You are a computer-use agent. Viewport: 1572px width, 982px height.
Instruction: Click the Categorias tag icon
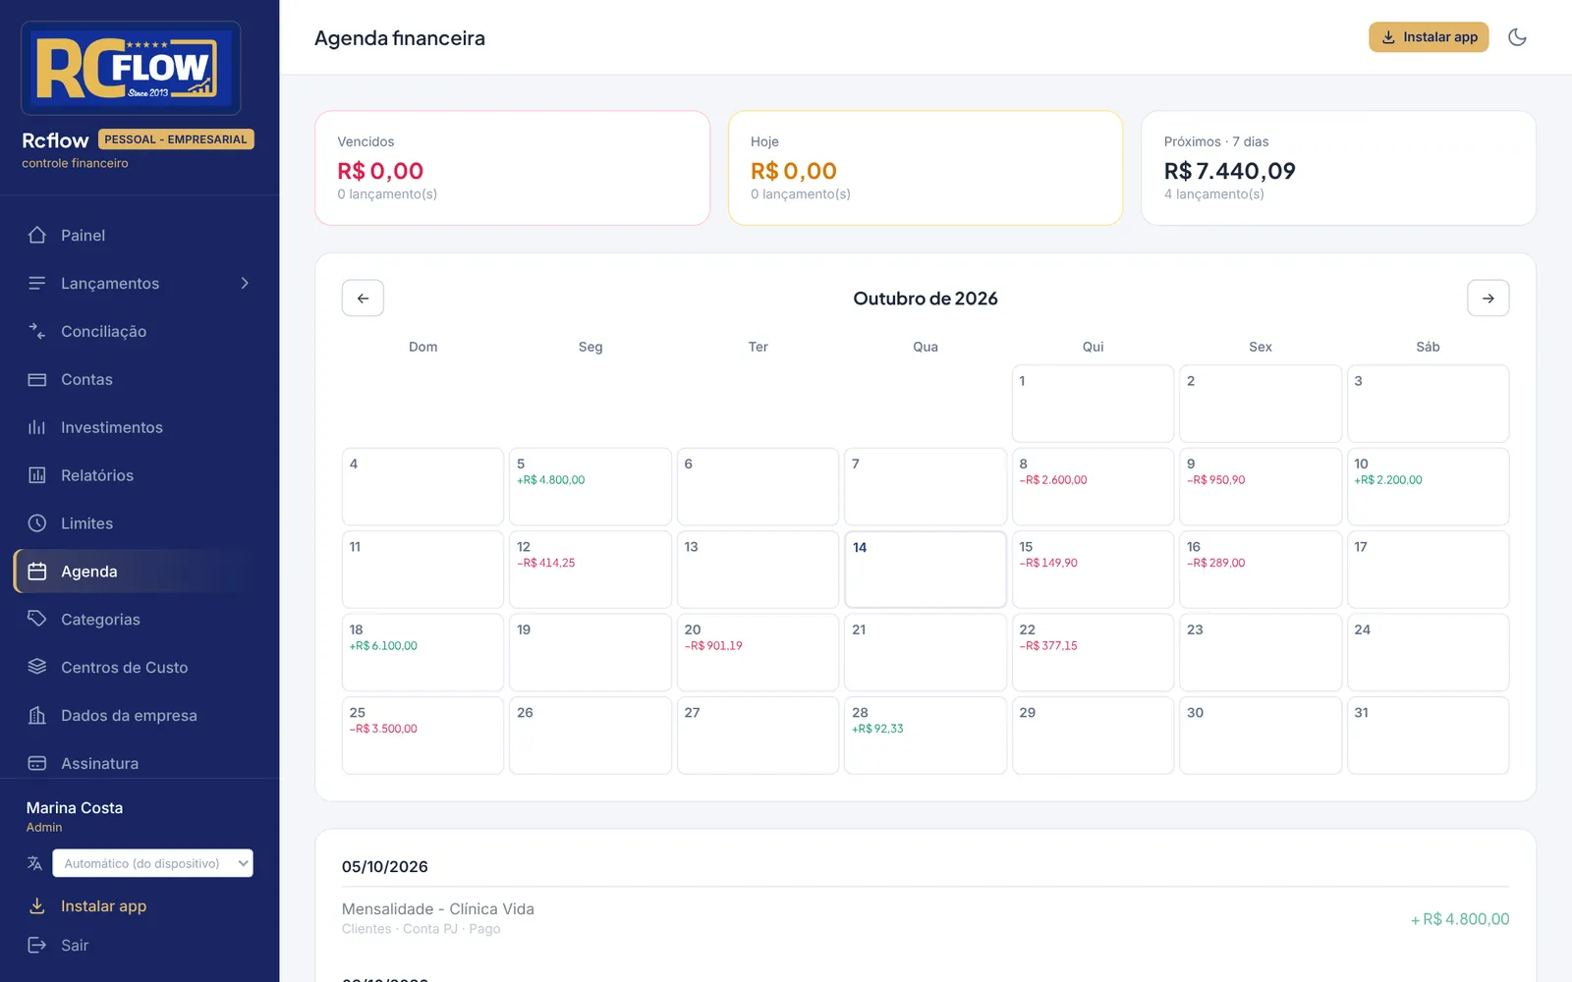[37, 619]
